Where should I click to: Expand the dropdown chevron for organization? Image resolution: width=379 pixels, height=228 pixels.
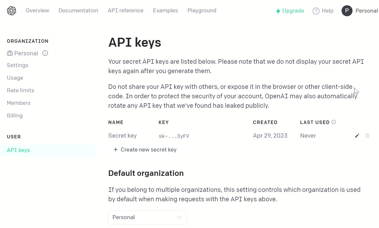[x=179, y=217]
